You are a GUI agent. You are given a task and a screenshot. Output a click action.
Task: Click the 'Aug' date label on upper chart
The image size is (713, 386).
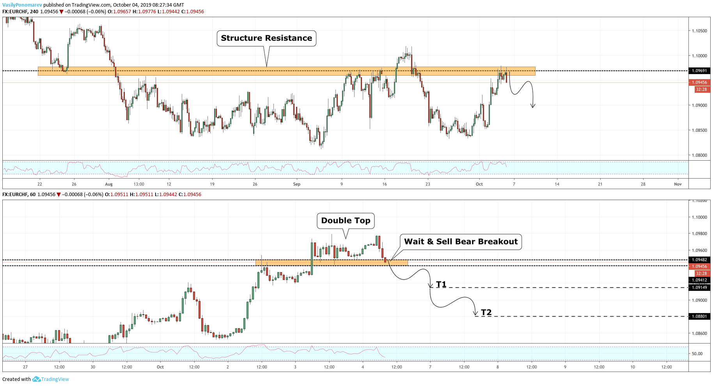pos(109,184)
